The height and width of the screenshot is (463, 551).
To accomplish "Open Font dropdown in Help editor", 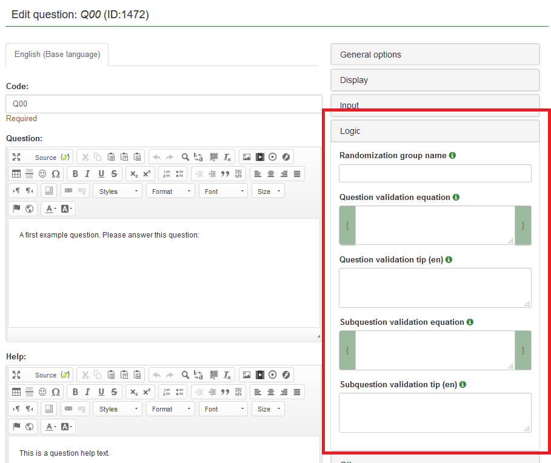I will point(222,408).
